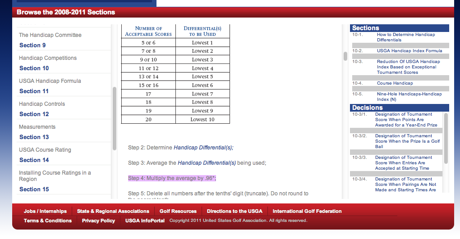Open 'Reduction Of USGA Handicap Index' link
460x239 pixels.
coord(408,67)
